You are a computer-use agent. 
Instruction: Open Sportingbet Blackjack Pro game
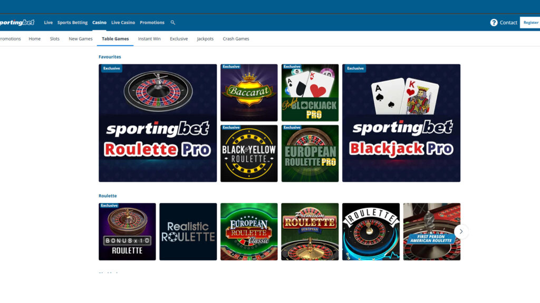point(401,123)
